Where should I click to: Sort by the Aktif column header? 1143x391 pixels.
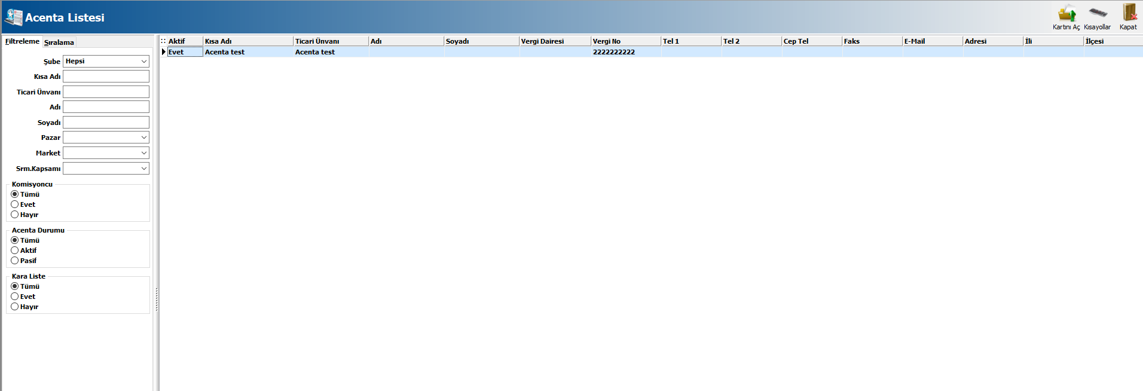click(x=185, y=41)
